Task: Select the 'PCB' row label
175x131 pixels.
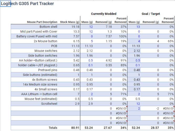Action: 54,46
